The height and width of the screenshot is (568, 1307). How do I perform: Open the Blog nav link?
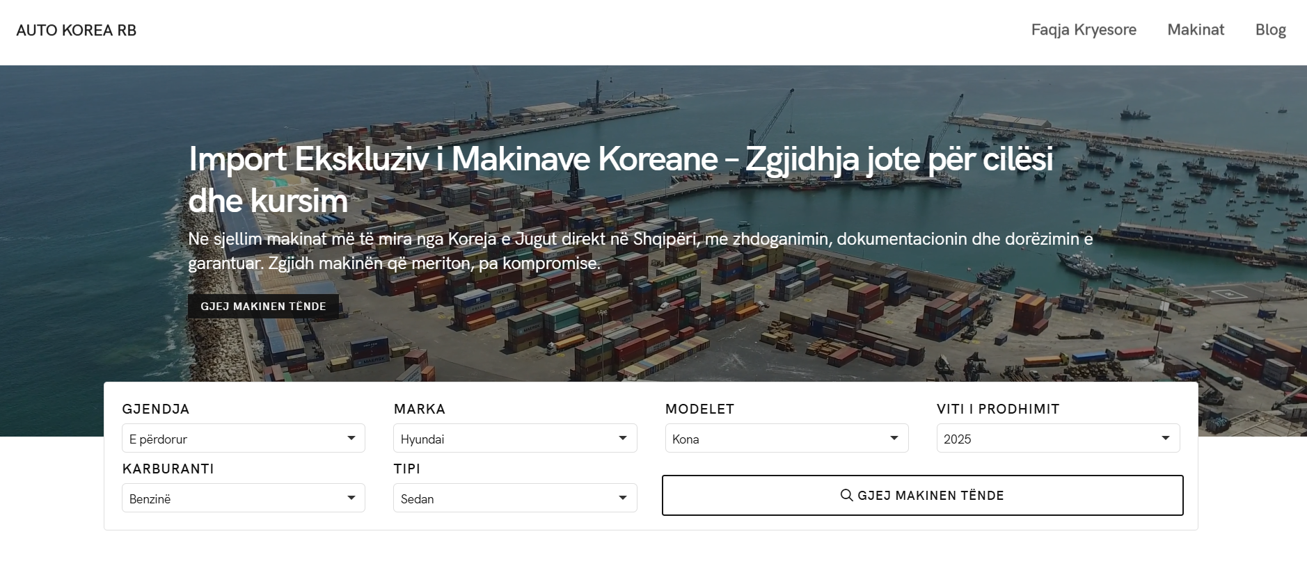1270,30
